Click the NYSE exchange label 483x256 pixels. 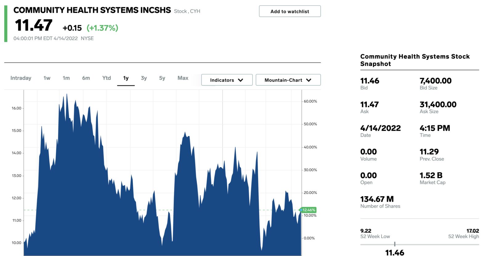[x=87, y=38]
